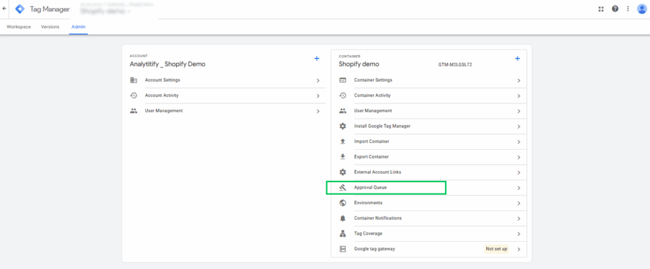
Task: Click the Container Settings card icon
Action: tap(342, 81)
